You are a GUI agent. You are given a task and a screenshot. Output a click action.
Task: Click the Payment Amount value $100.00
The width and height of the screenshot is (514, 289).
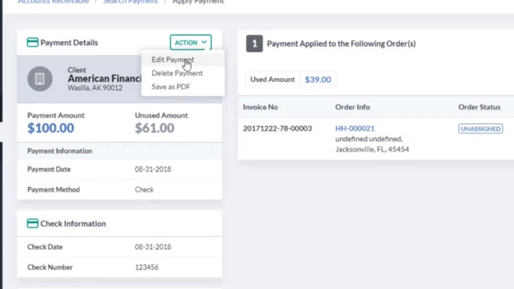51,128
